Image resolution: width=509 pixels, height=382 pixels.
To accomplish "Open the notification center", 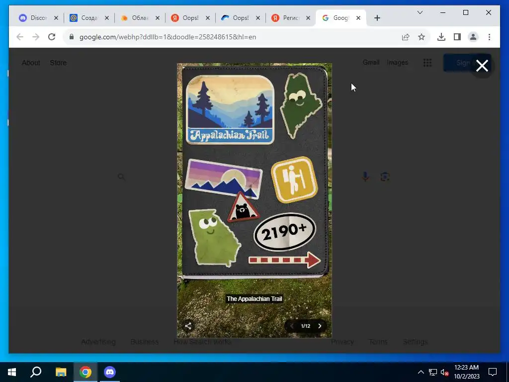I will [x=493, y=372].
